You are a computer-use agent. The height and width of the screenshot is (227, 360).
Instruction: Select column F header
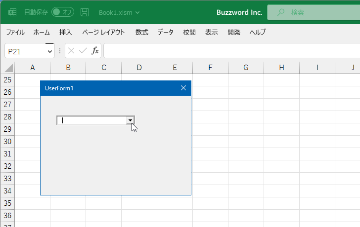210,68
